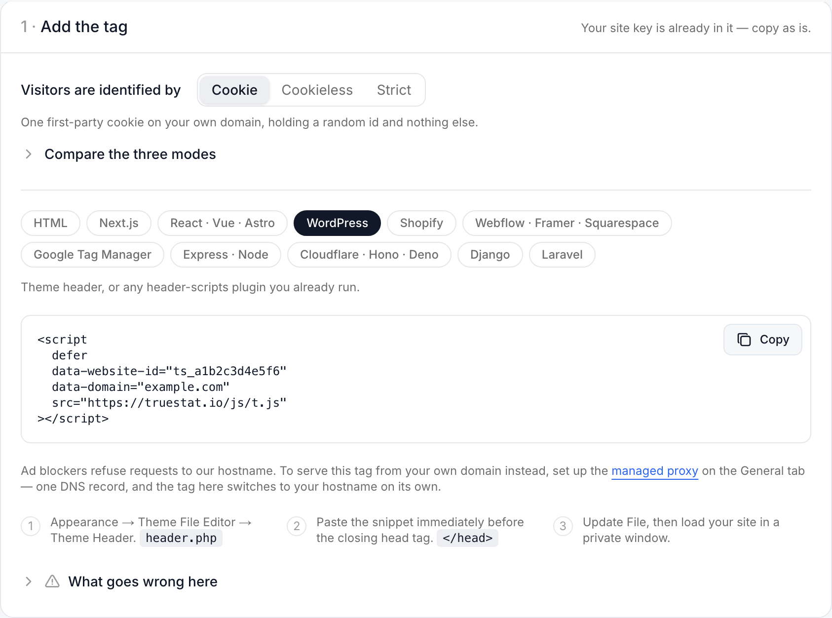The height and width of the screenshot is (618, 832).
Task: Click the Theme header plugin hint text
Action: (x=190, y=287)
